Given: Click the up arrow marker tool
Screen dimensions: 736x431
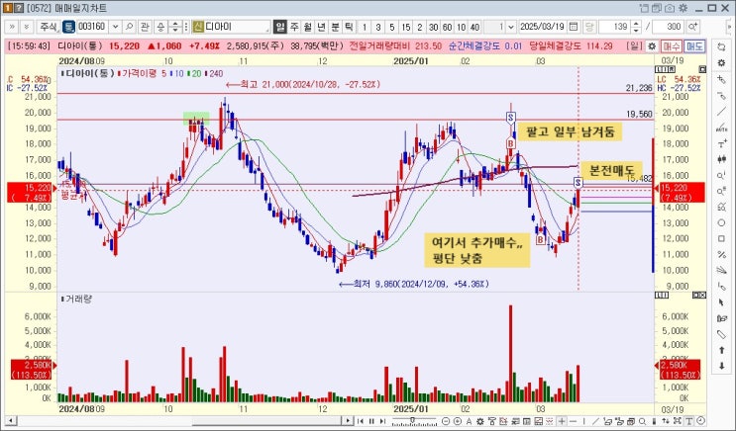Looking at the screenshot, I should pyautogui.click(x=722, y=350).
